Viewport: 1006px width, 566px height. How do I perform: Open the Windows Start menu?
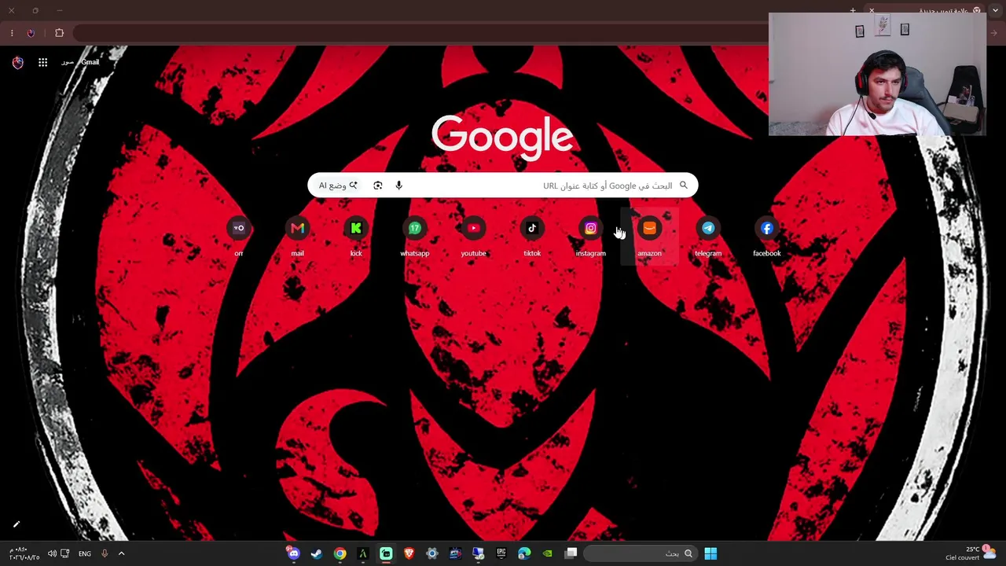710,553
